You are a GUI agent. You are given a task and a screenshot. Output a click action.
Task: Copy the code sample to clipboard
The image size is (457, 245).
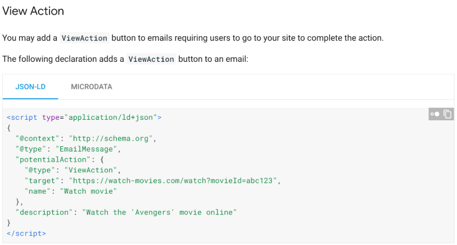click(x=447, y=114)
